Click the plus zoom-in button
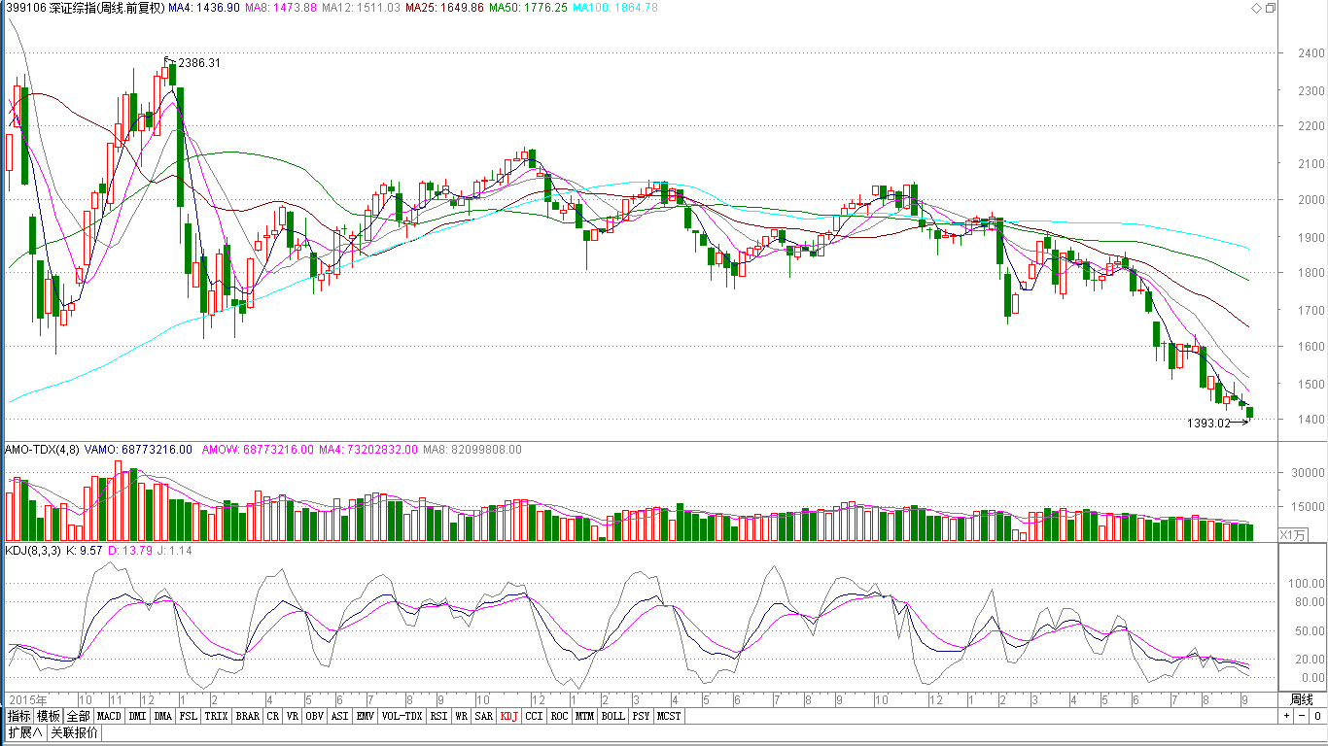This screenshot has height=746, width=1328. coord(1287,716)
